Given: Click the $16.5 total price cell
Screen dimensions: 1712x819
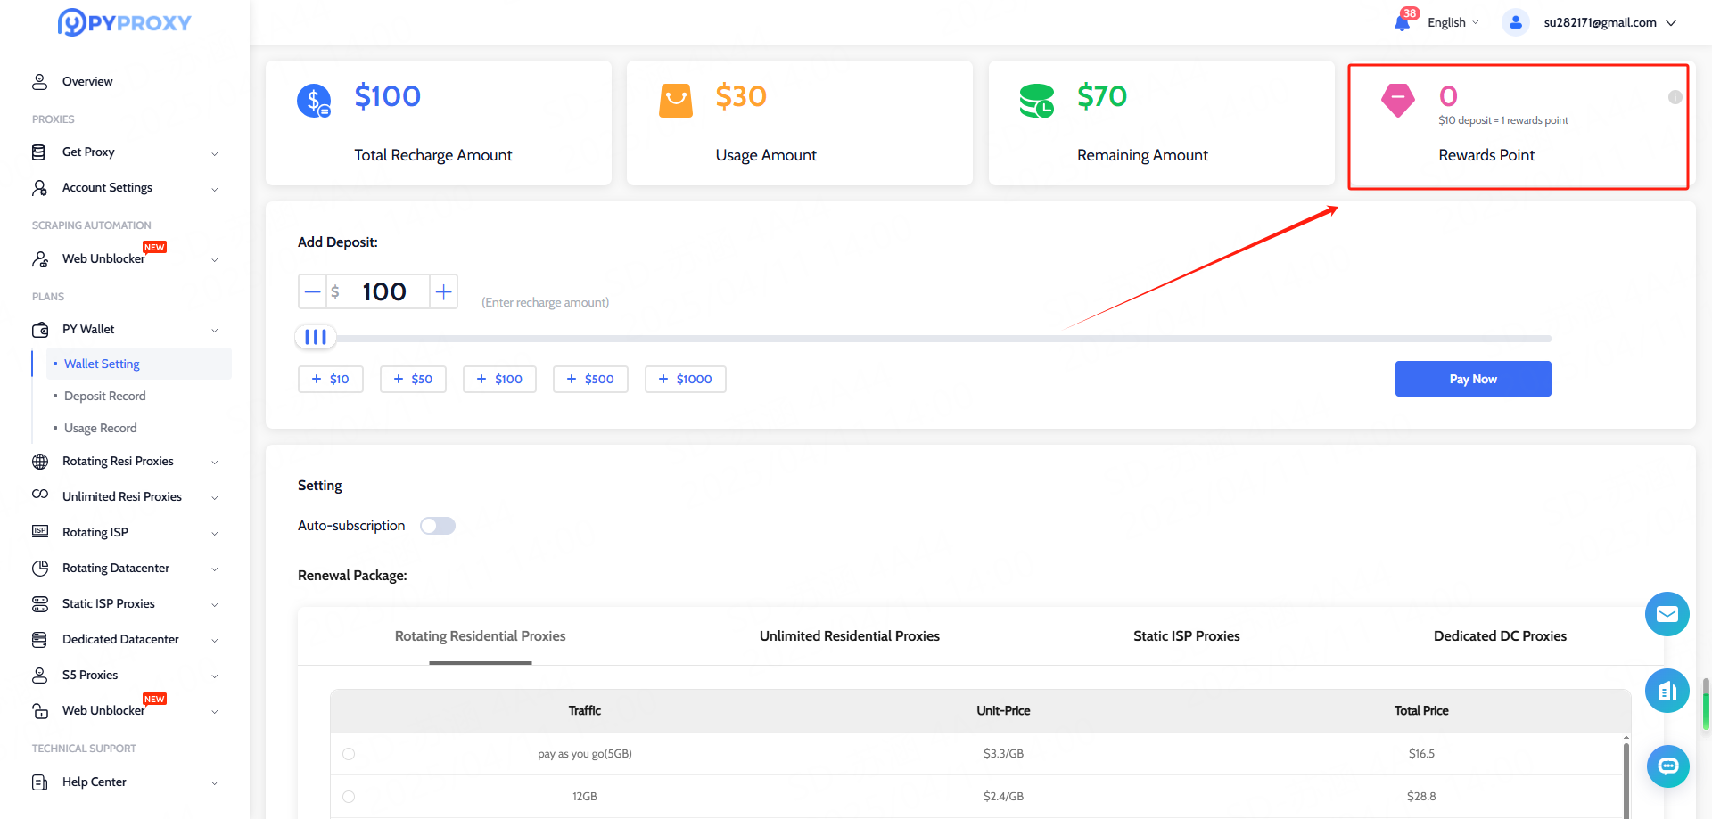Looking at the screenshot, I should tap(1421, 754).
